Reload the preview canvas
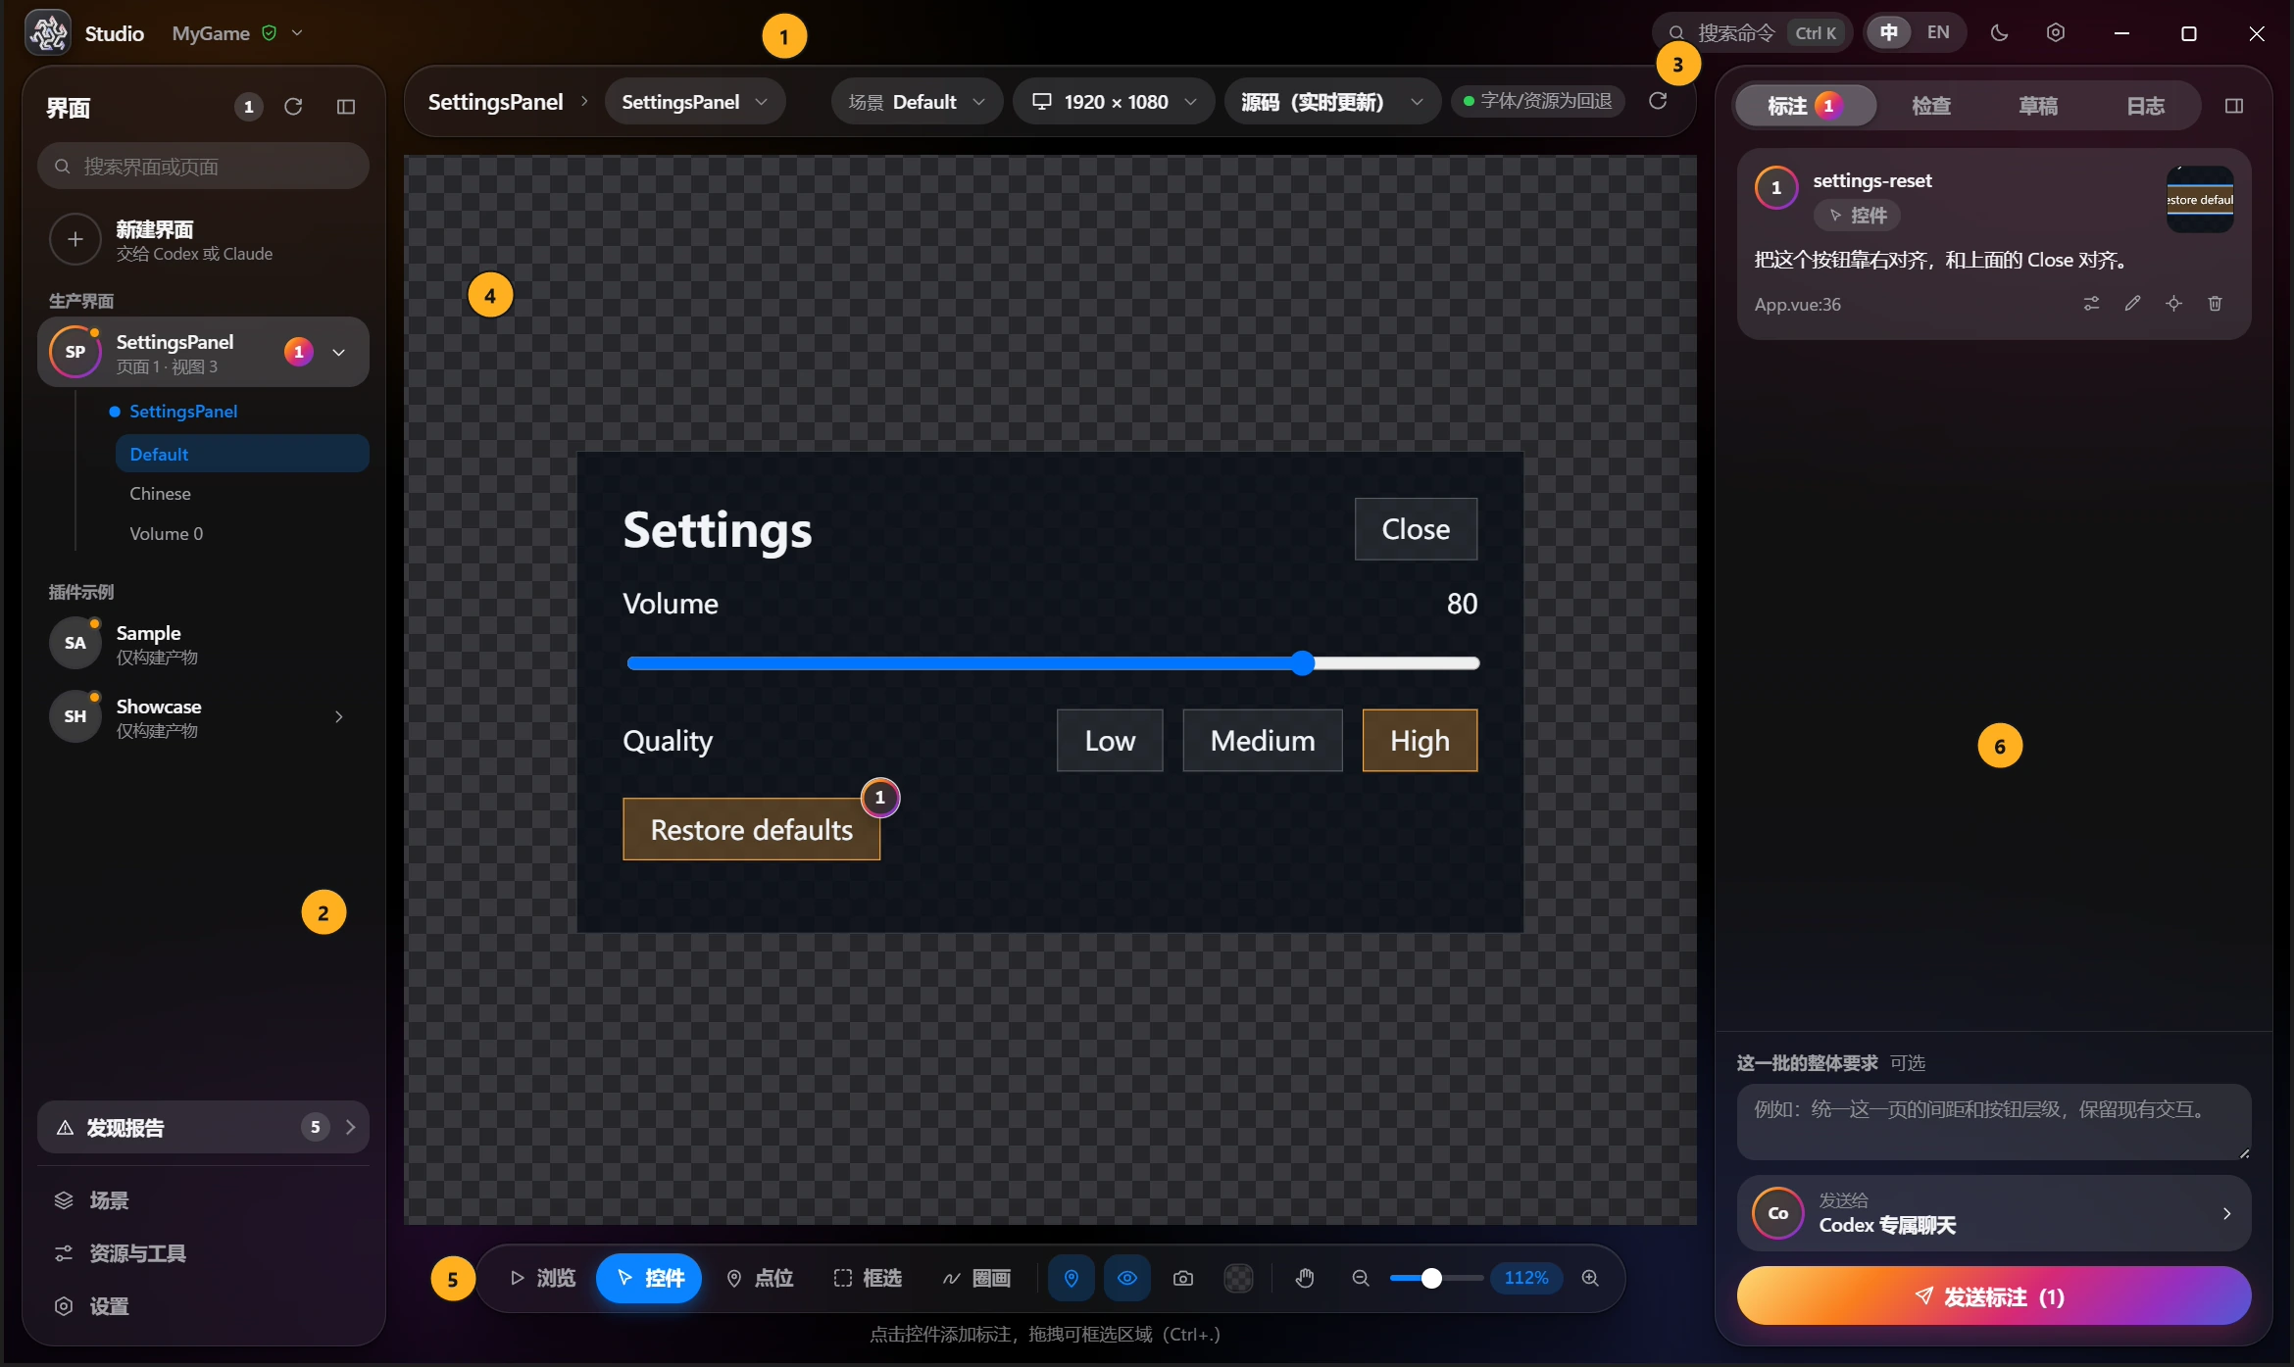 (x=1658, y=101)
